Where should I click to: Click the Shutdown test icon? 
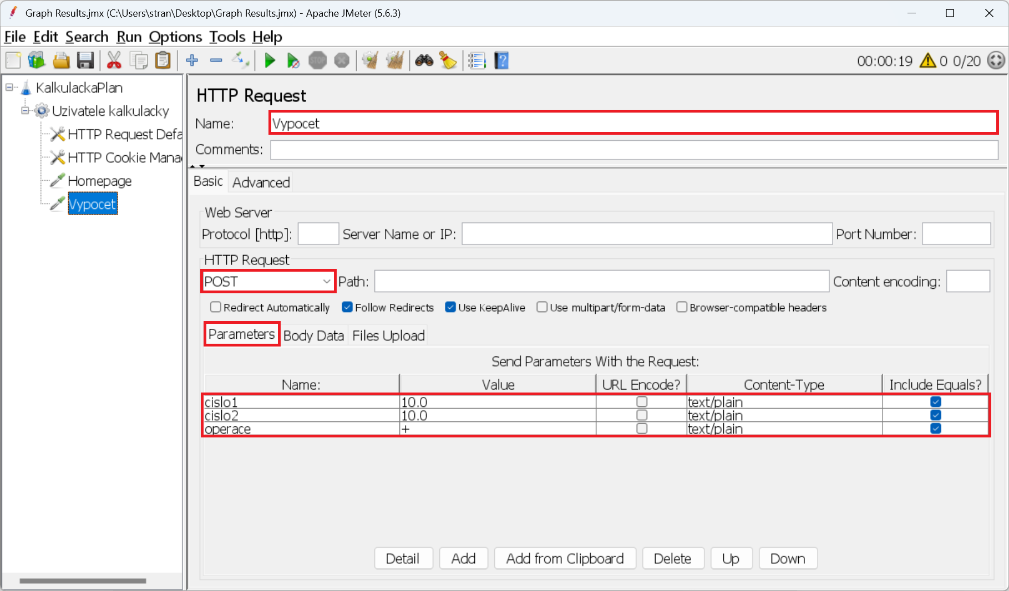[x=342, y=60]
